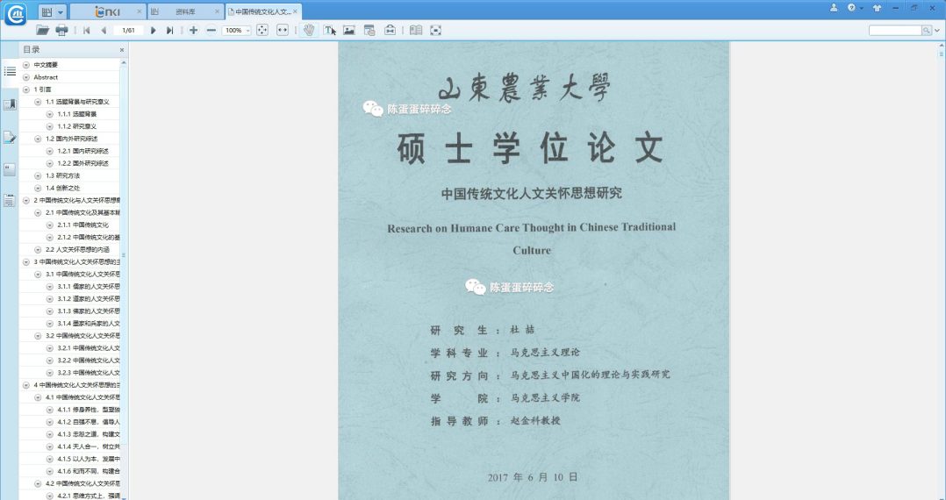The image size is (946, 500).
Task: Open the notes page sidebar panel
Action: click(x=10, y=201)
